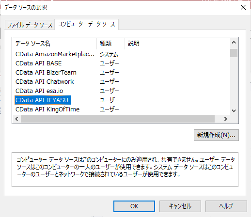Select CData API KingOfTime data source

[47, 109]
